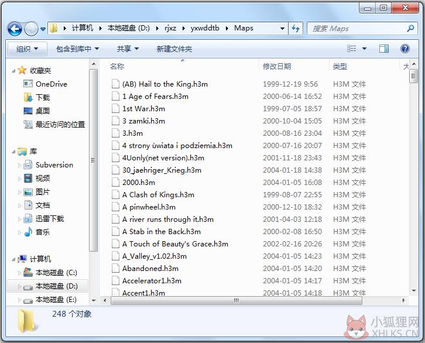Screen dimensions: 425x343
Task: Select file (AB) Hail to the King.h3m
Action: pyautogui.click(x=165, y=84)
